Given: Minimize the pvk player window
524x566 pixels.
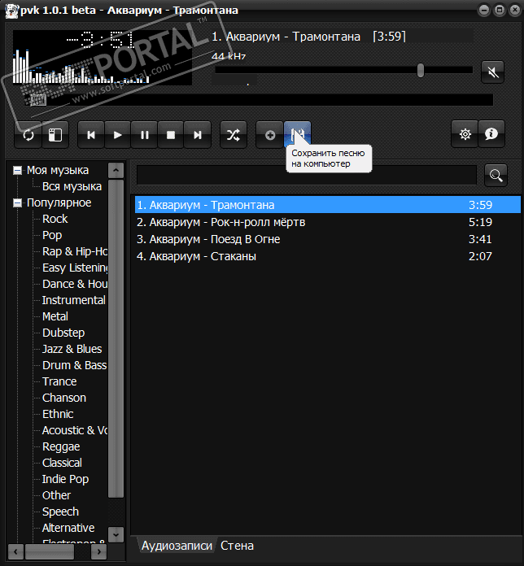Looking at the screenshot, I should (484, 10).
